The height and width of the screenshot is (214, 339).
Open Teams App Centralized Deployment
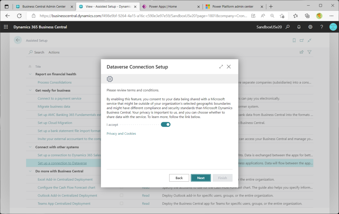pyautogui.click(x=64, y=203)
